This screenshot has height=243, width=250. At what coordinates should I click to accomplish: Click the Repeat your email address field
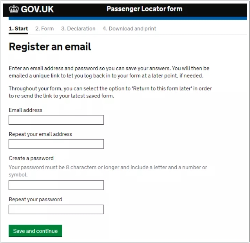click(x=56, y=144)
